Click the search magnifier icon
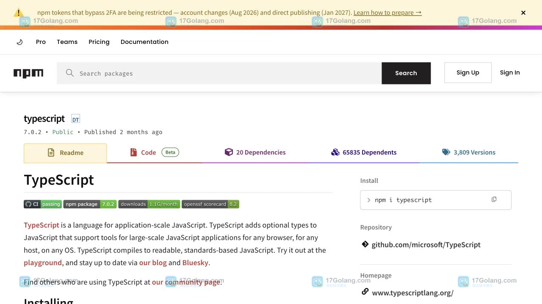Viewport: 542px width, 304px height. coord(70,73)
